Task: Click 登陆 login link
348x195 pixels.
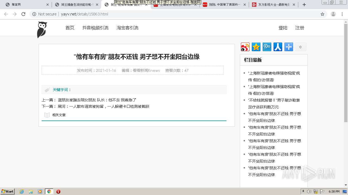Action: tap(283, 28)
